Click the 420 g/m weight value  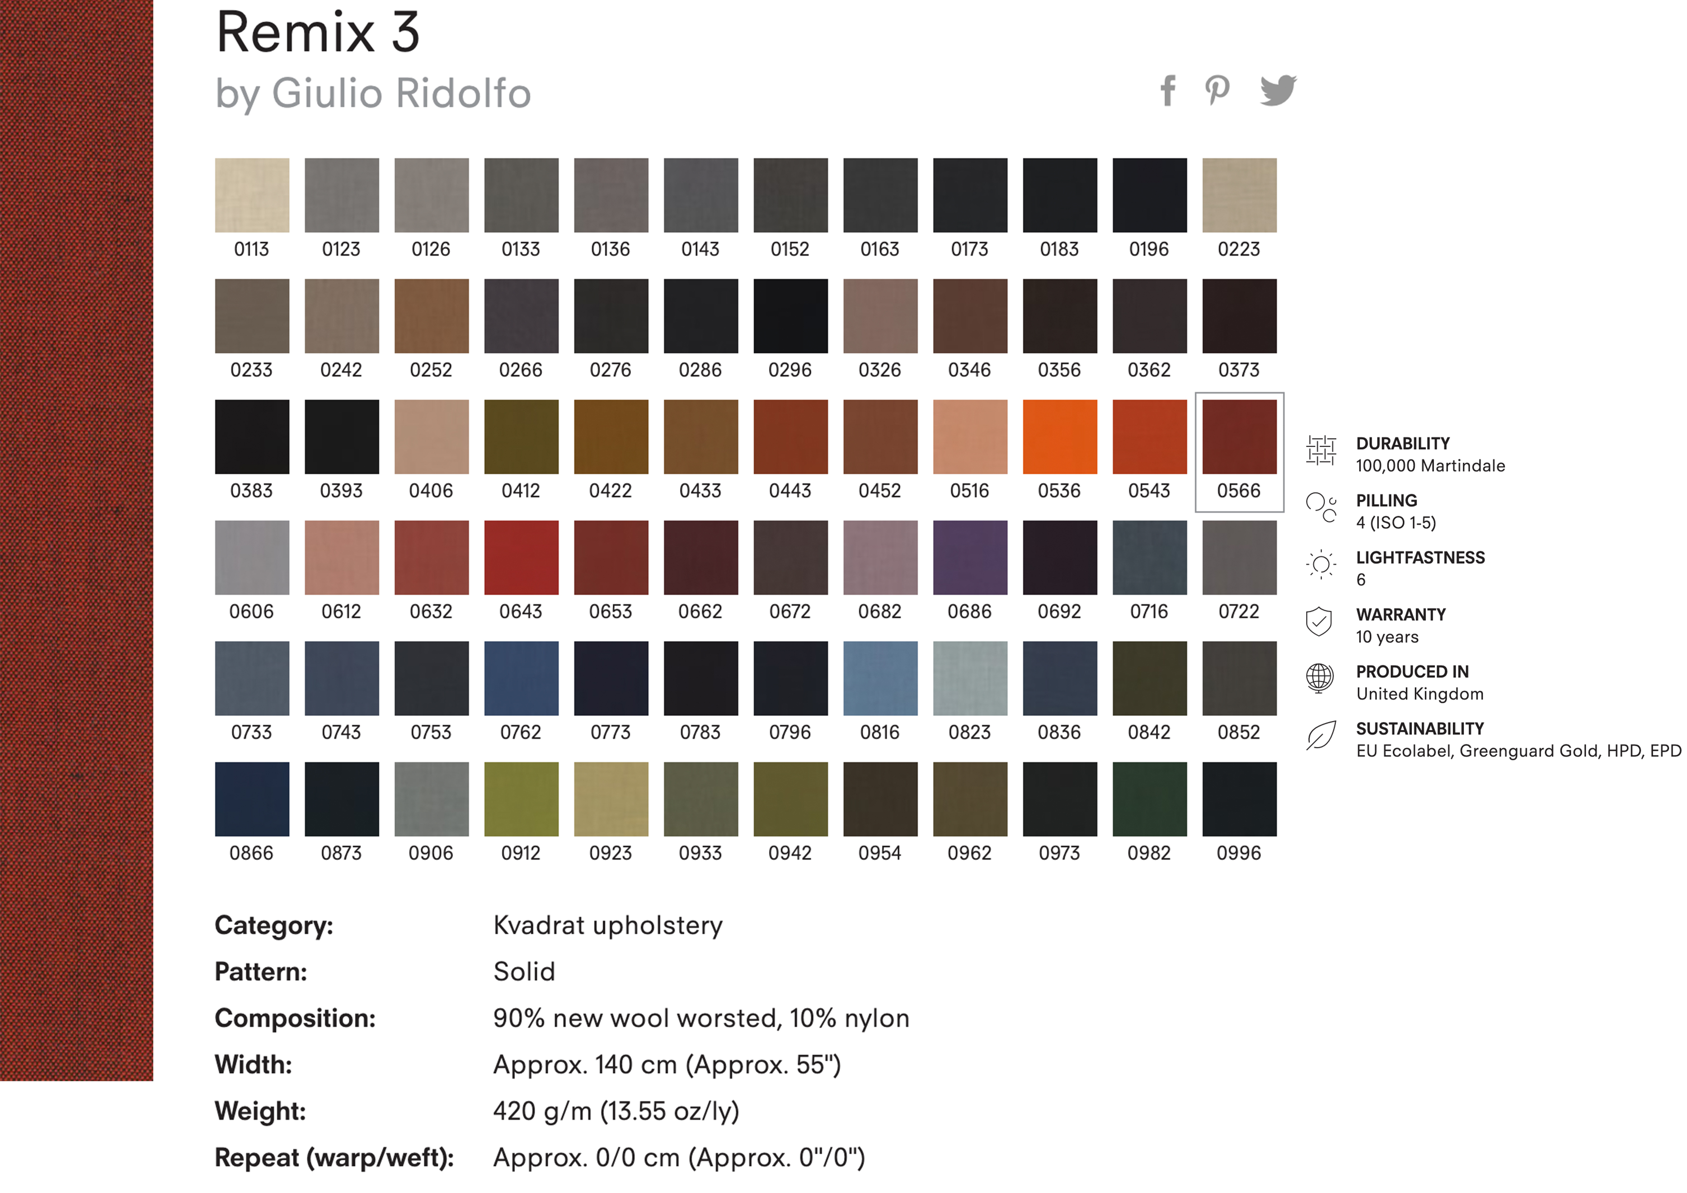(x=616, y=1111)
